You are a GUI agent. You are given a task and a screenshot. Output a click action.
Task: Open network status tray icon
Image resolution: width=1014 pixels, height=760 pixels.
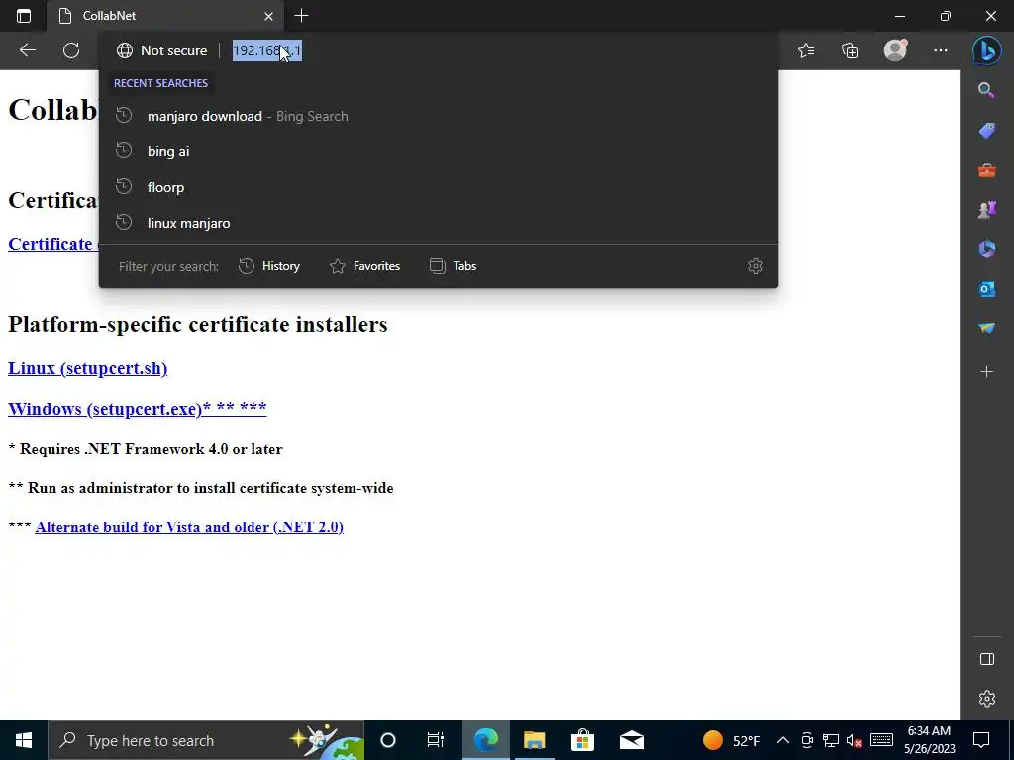point(831,740)
